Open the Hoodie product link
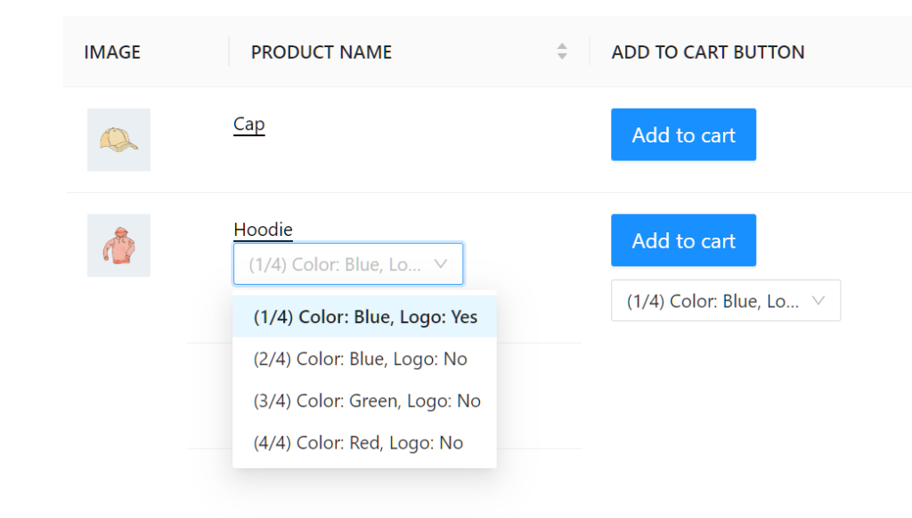 point(263,230)
